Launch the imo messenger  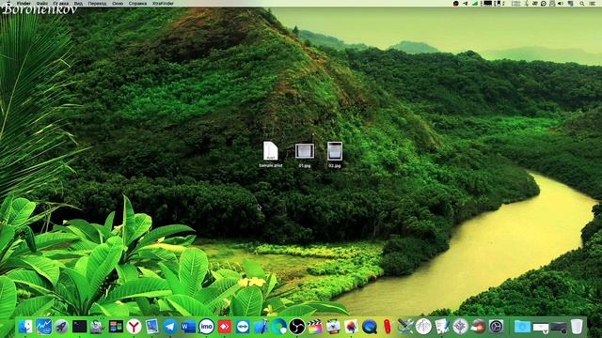tap(206, 327)
